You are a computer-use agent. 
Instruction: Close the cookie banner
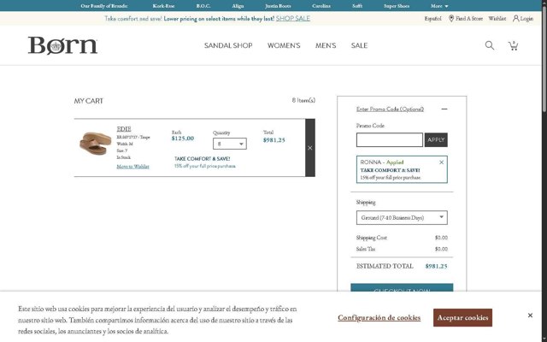530,315
